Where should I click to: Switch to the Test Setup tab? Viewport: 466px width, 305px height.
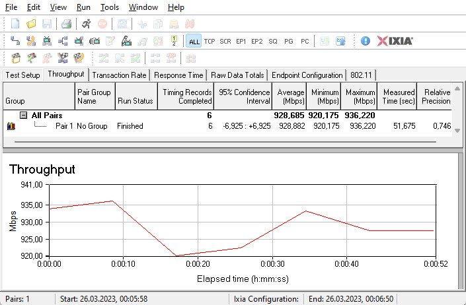click(x=22, y=75)
